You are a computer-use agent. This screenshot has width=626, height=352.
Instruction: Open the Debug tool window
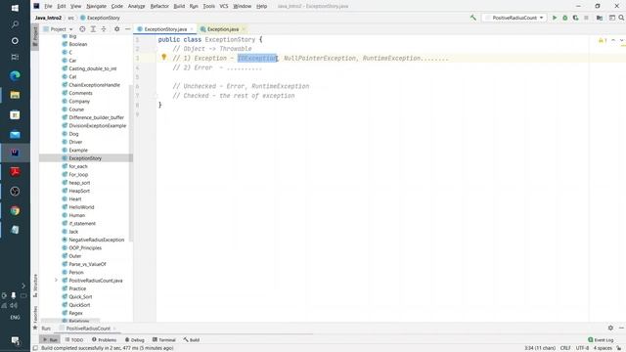click(x=135, y=339)
